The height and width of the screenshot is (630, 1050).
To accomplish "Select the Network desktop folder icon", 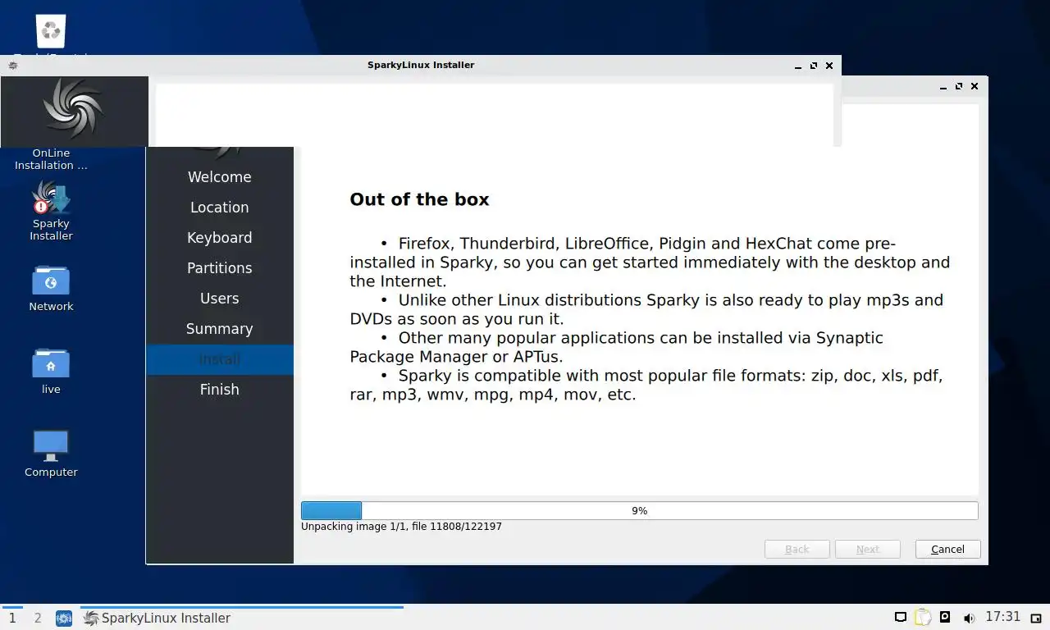I will (51, 281).
